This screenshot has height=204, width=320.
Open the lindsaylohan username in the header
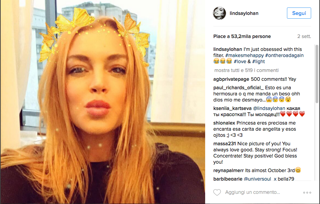(x=244, y=14)
